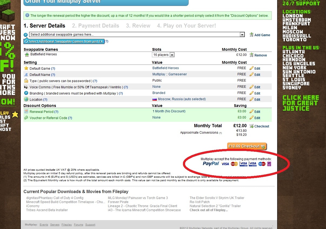Click the Checkout link beside Monthly Total
Image resolution: width=326 pixels, height=229 pixels.
click(262, 126)
